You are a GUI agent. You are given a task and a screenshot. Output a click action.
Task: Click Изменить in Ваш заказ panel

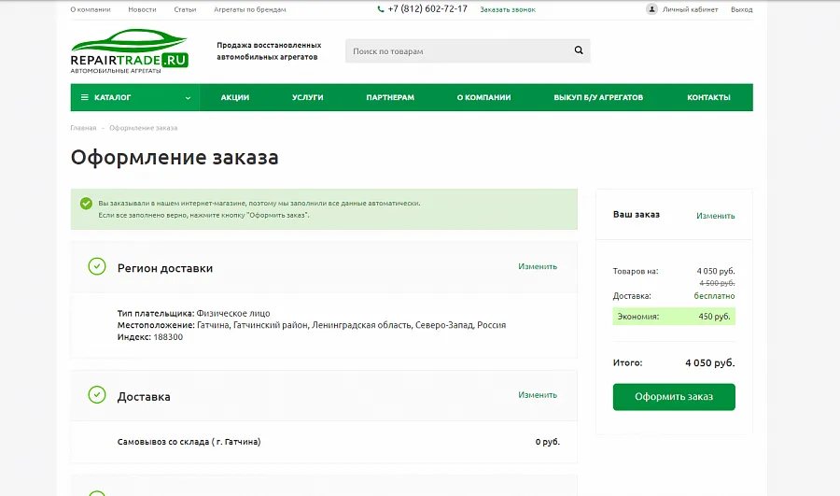[x=716, y=216]
